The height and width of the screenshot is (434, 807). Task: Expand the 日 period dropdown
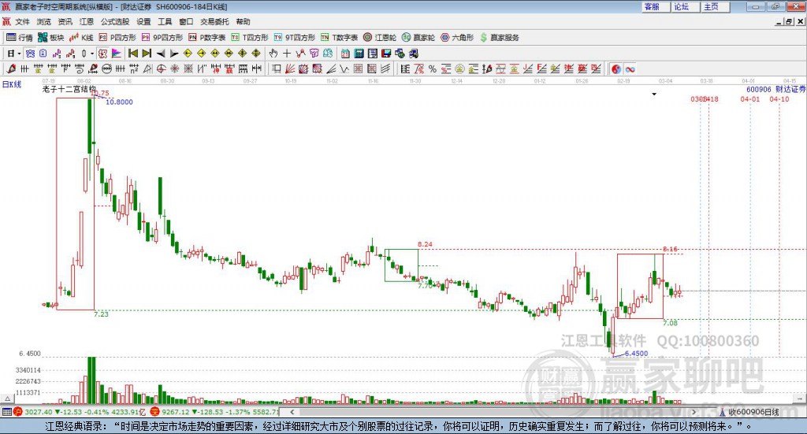tap(19, 54)
